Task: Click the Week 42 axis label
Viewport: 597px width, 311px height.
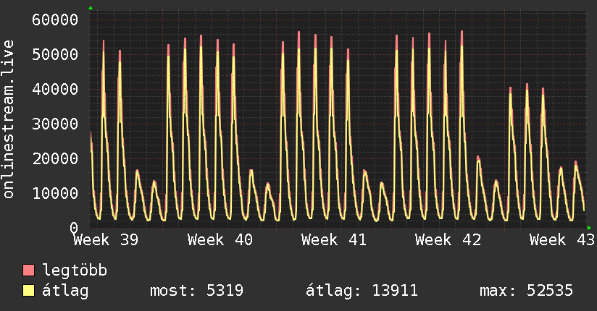Action: tap(448, 240)
